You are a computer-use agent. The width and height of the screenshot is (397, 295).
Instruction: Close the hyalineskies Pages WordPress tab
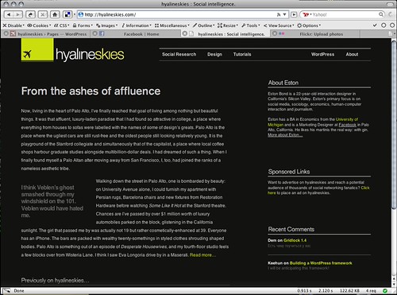(x=6, y=33)
